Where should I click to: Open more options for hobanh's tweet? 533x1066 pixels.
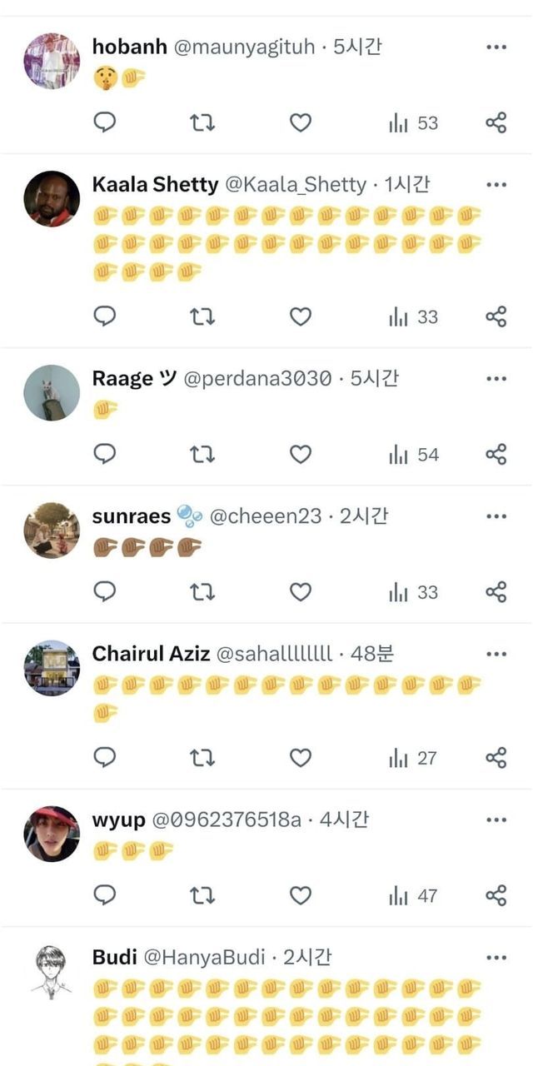point(496,47)
